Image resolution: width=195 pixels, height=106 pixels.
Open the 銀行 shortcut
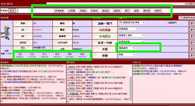coord(127,11)
